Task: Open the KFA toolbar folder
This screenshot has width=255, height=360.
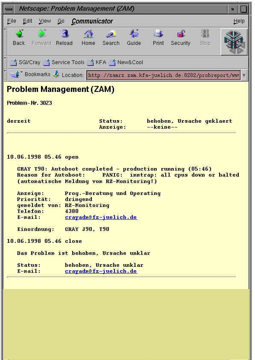Action: tap(97, 62)
